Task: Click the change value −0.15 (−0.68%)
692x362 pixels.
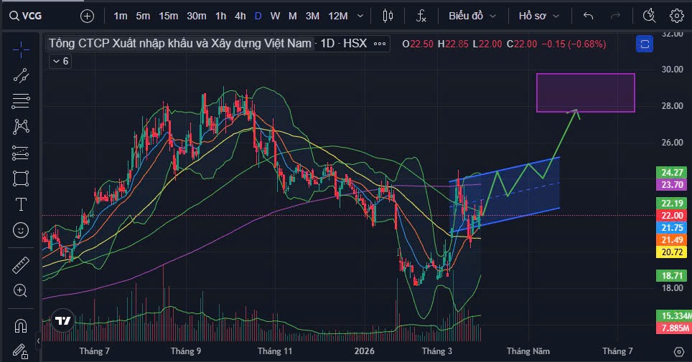Action: [x=574, y=44]
